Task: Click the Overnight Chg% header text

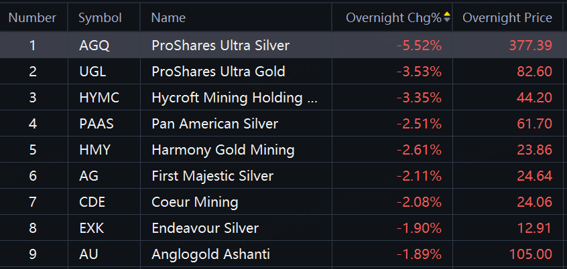Action: pyautogui.click(x=393, y=17)
